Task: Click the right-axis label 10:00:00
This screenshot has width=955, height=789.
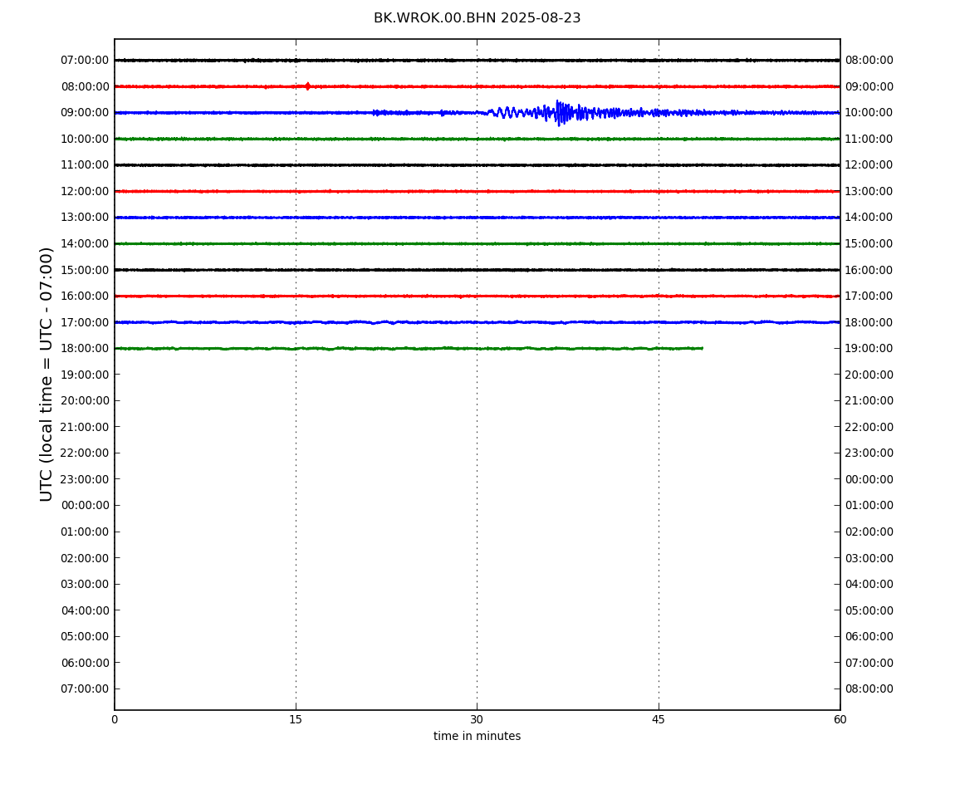Action: point(869,113)
